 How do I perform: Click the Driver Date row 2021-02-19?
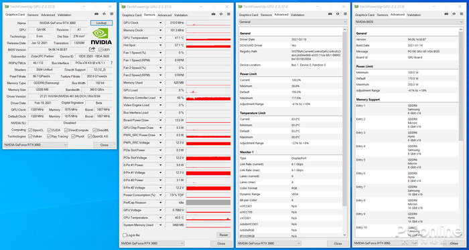(291, 39)
